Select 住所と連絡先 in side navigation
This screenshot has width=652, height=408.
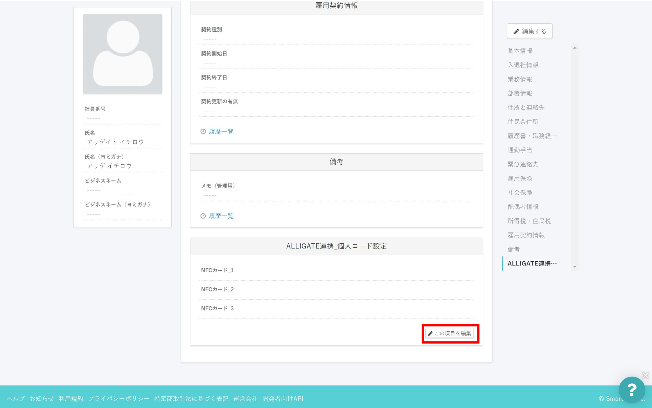click(526, 108)
